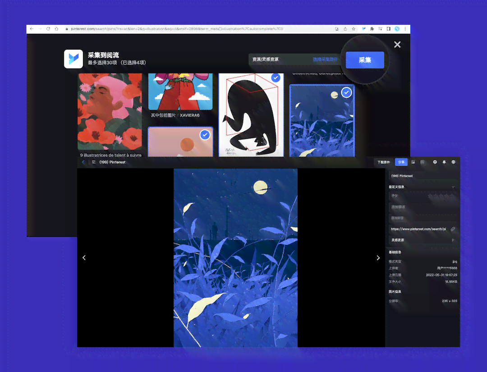Image resolution: width=487 pixels, height=372 pixels.
Task: Click the blue 分享 button
Action: tap(401, 162)
